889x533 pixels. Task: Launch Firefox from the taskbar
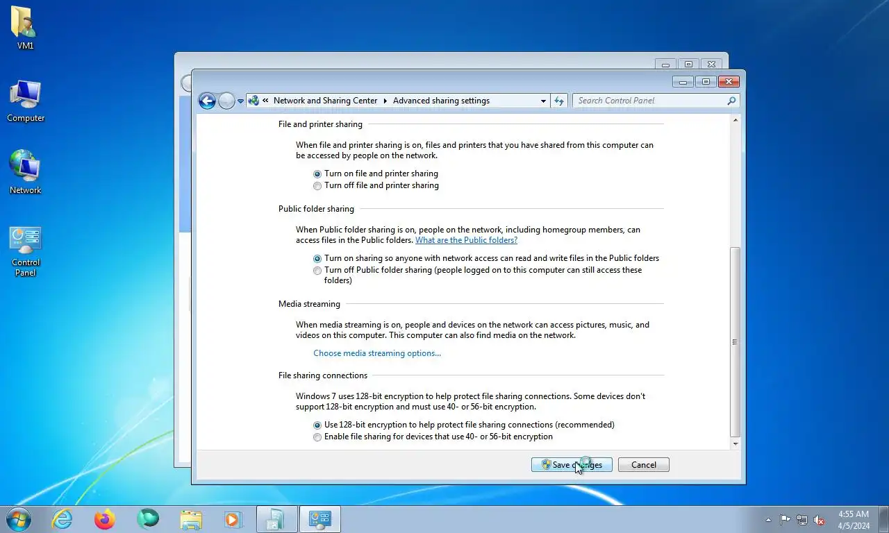(x=105, y=519)
